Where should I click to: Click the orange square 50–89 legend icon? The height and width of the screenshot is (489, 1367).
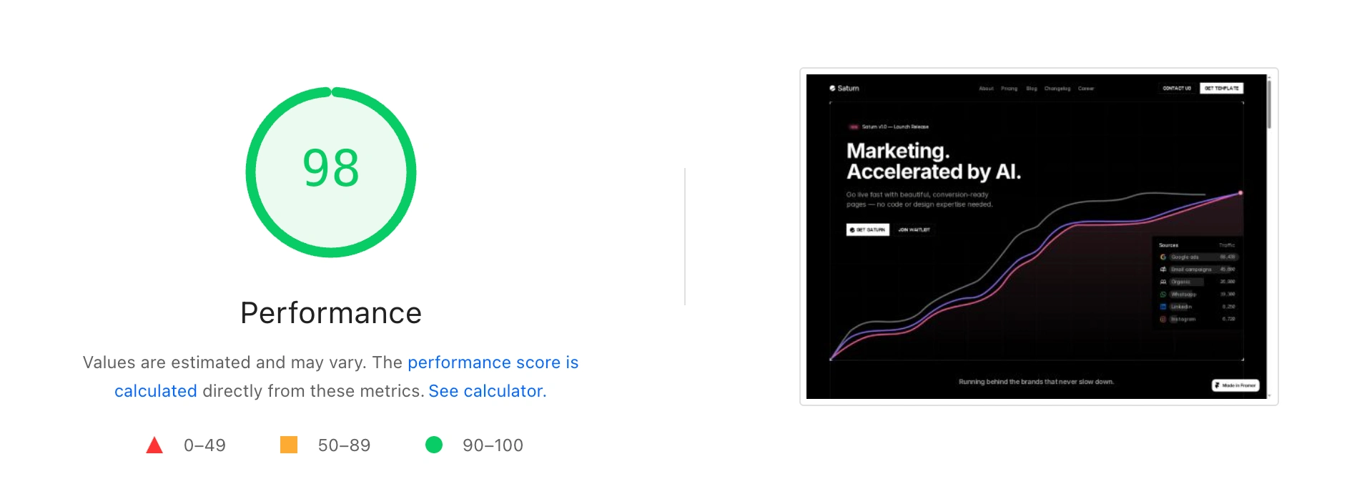click(x=289, y=445)
